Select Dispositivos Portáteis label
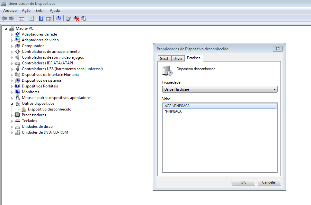This screenshot has height=205, width=311. click(x=40, y=86)
